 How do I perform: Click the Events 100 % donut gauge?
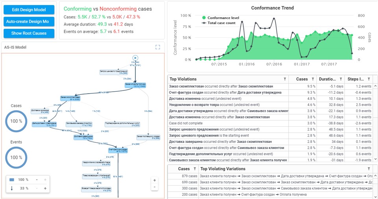pos(16,158)
